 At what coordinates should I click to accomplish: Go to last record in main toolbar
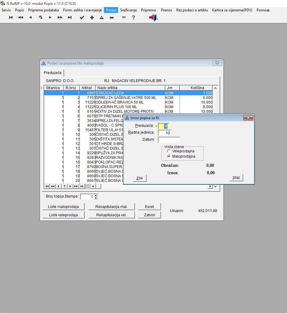(x=70, y=18)
